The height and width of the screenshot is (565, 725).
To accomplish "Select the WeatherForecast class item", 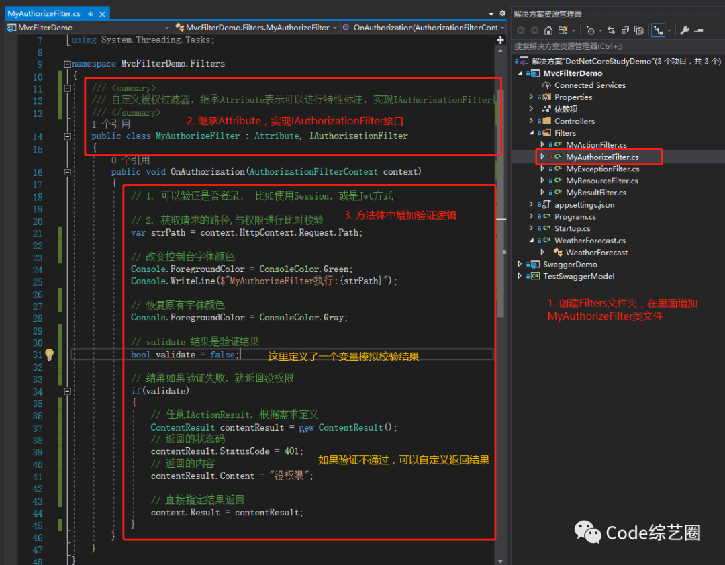I will click(597, 252).
